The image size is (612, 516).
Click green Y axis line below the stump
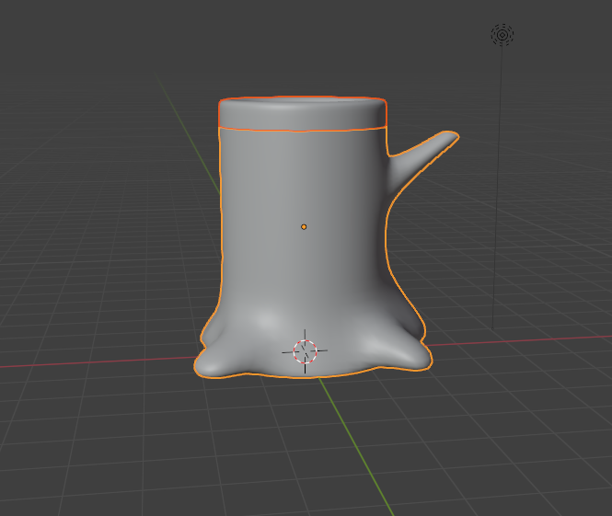coord(357,441)
